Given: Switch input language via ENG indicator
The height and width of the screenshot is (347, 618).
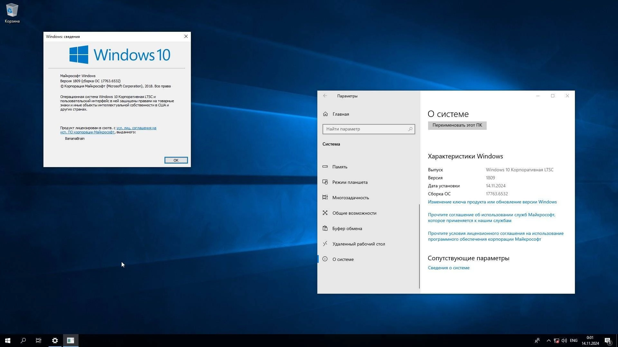Looking at the screenshot, I should [574, 341].
